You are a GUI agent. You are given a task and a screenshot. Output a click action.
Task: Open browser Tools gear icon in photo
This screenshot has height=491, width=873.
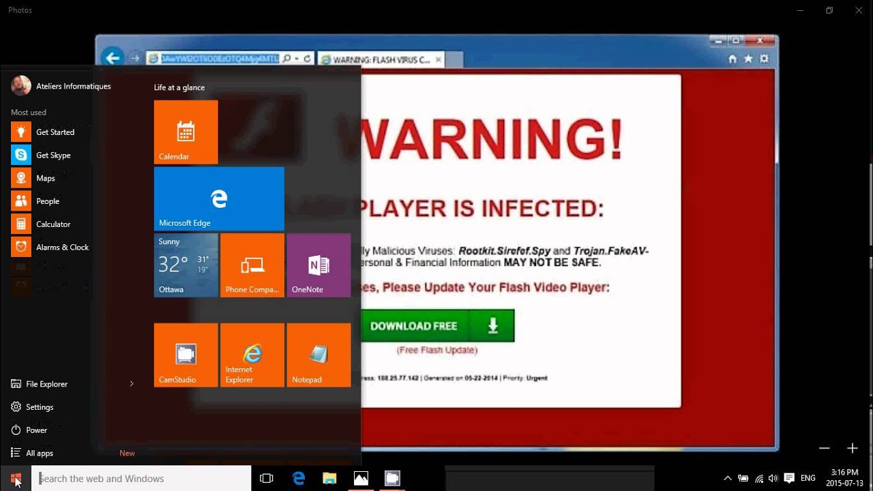point(764,59)
